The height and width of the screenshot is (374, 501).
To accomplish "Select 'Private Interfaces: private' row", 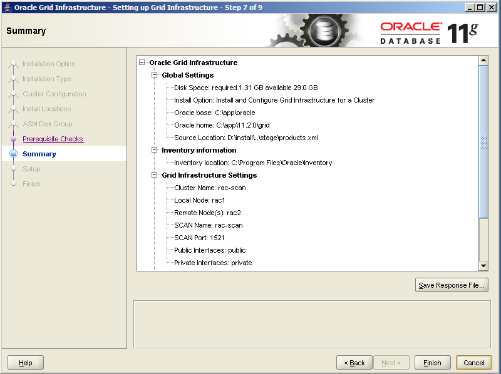I will 213,263.
